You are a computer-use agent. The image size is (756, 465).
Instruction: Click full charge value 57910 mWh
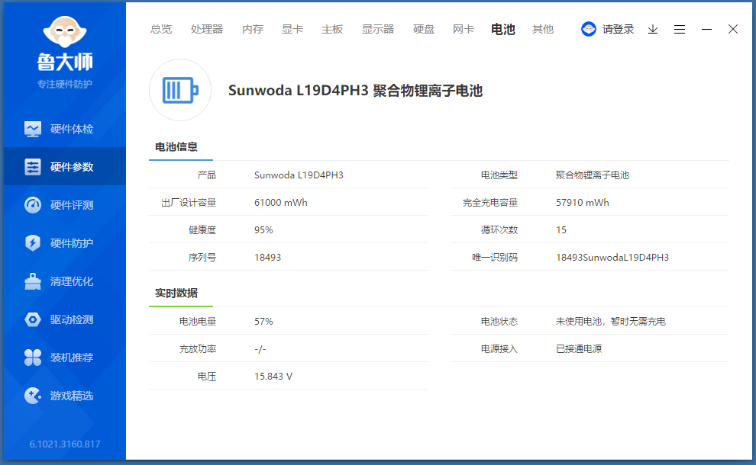click(x=583, y=202)
